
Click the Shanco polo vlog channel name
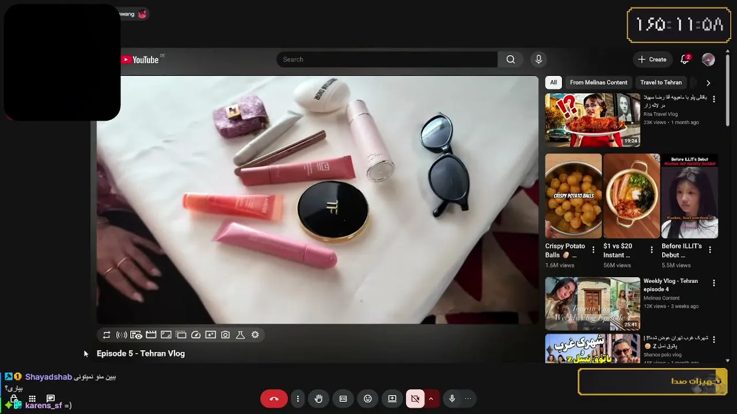[662, 355]
